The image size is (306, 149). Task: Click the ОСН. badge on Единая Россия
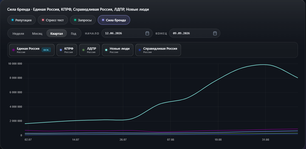(46, 50)
